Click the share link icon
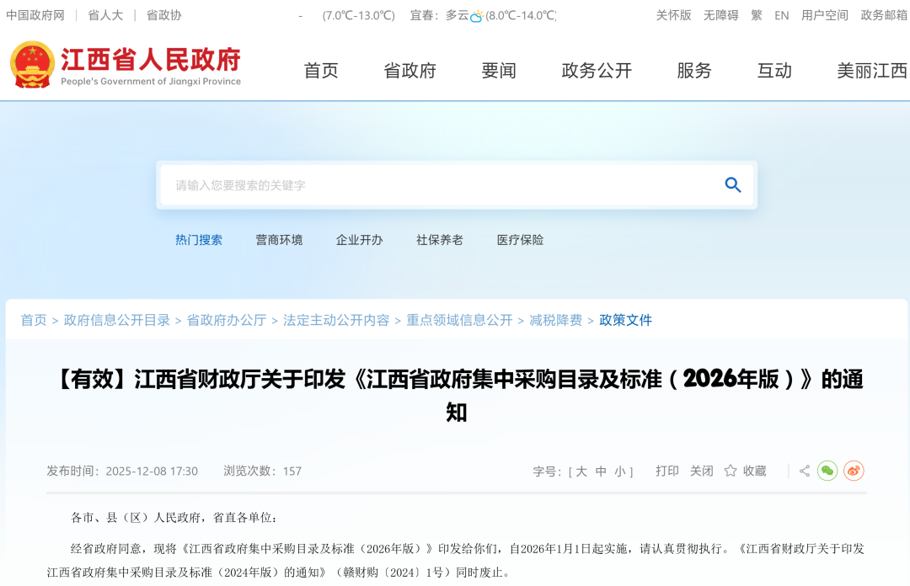This screenshot has height=586, width=910. pyautogui.click(x=804, y=471)
